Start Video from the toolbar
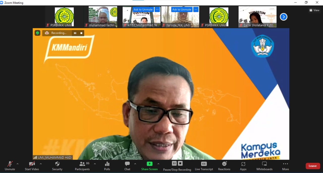This screenshot has width=323, height=173. [x=32, y=166]
